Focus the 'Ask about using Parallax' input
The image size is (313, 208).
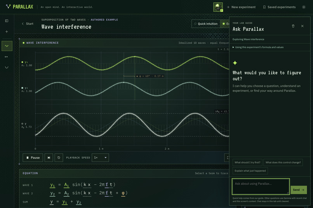[261, 187]
